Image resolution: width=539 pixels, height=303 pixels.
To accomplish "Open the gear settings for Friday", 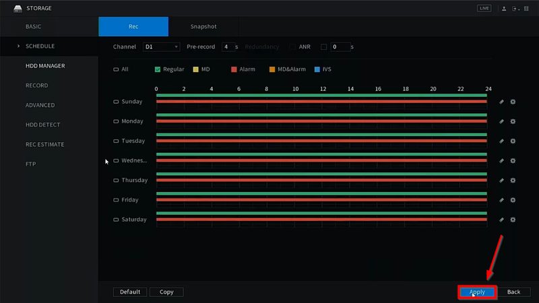I will (513, 200).
